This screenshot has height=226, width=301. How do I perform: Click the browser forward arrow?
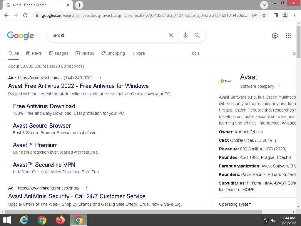tap(16, 15)
